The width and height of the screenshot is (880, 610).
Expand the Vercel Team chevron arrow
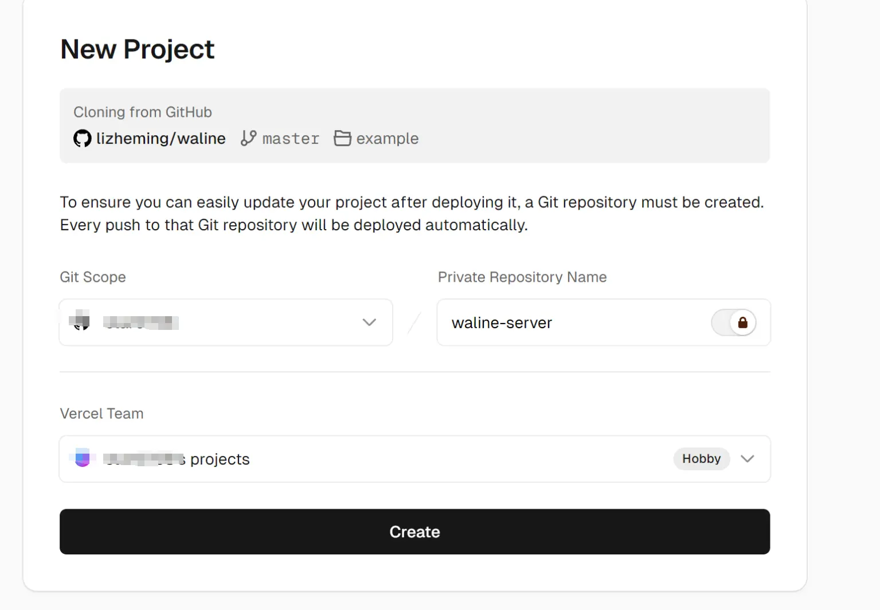(747, 459)
